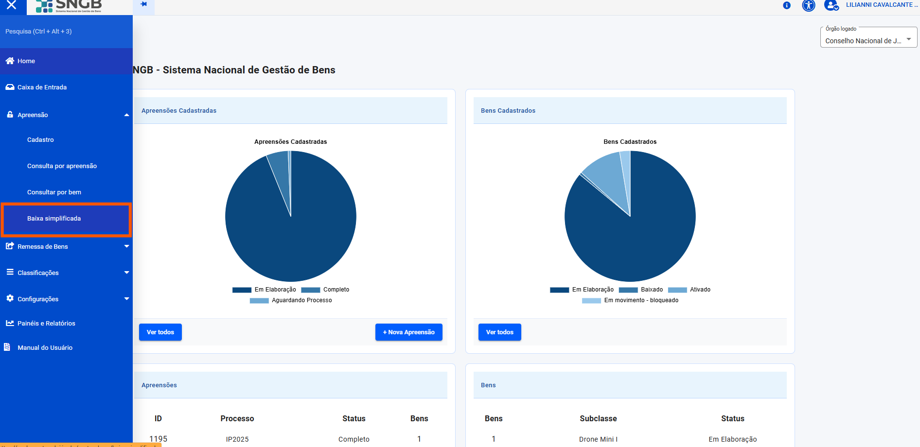Viewport: 920px width, 447px height.
Task: Click the Painéis e Relatórios chart icon
Action: [x=10, y=323]
